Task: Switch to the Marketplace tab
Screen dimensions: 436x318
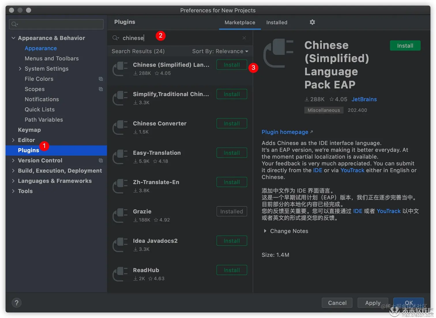Action: (240, 22)
